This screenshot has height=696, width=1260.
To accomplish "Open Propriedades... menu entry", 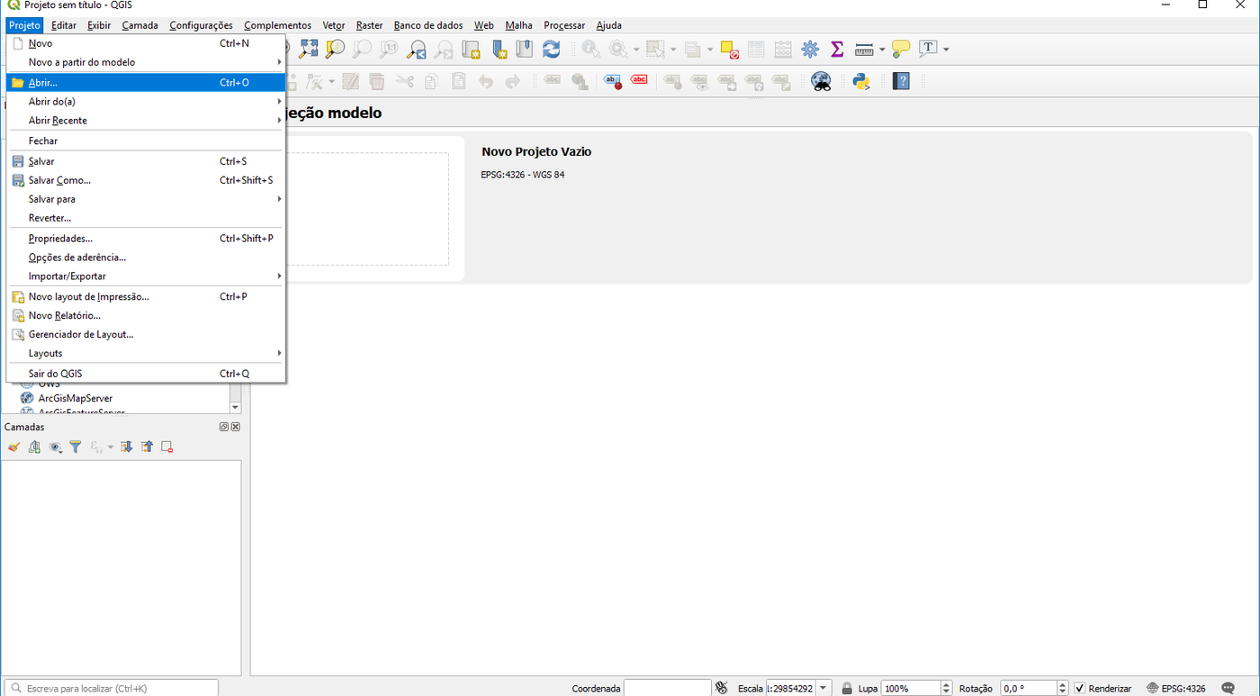I will (145, 239).
